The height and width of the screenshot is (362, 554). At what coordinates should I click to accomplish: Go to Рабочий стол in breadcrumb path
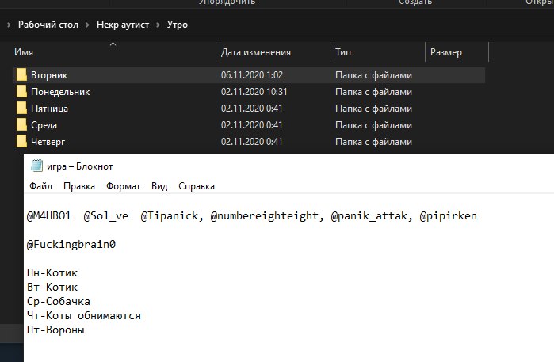(x=48, y=25)
